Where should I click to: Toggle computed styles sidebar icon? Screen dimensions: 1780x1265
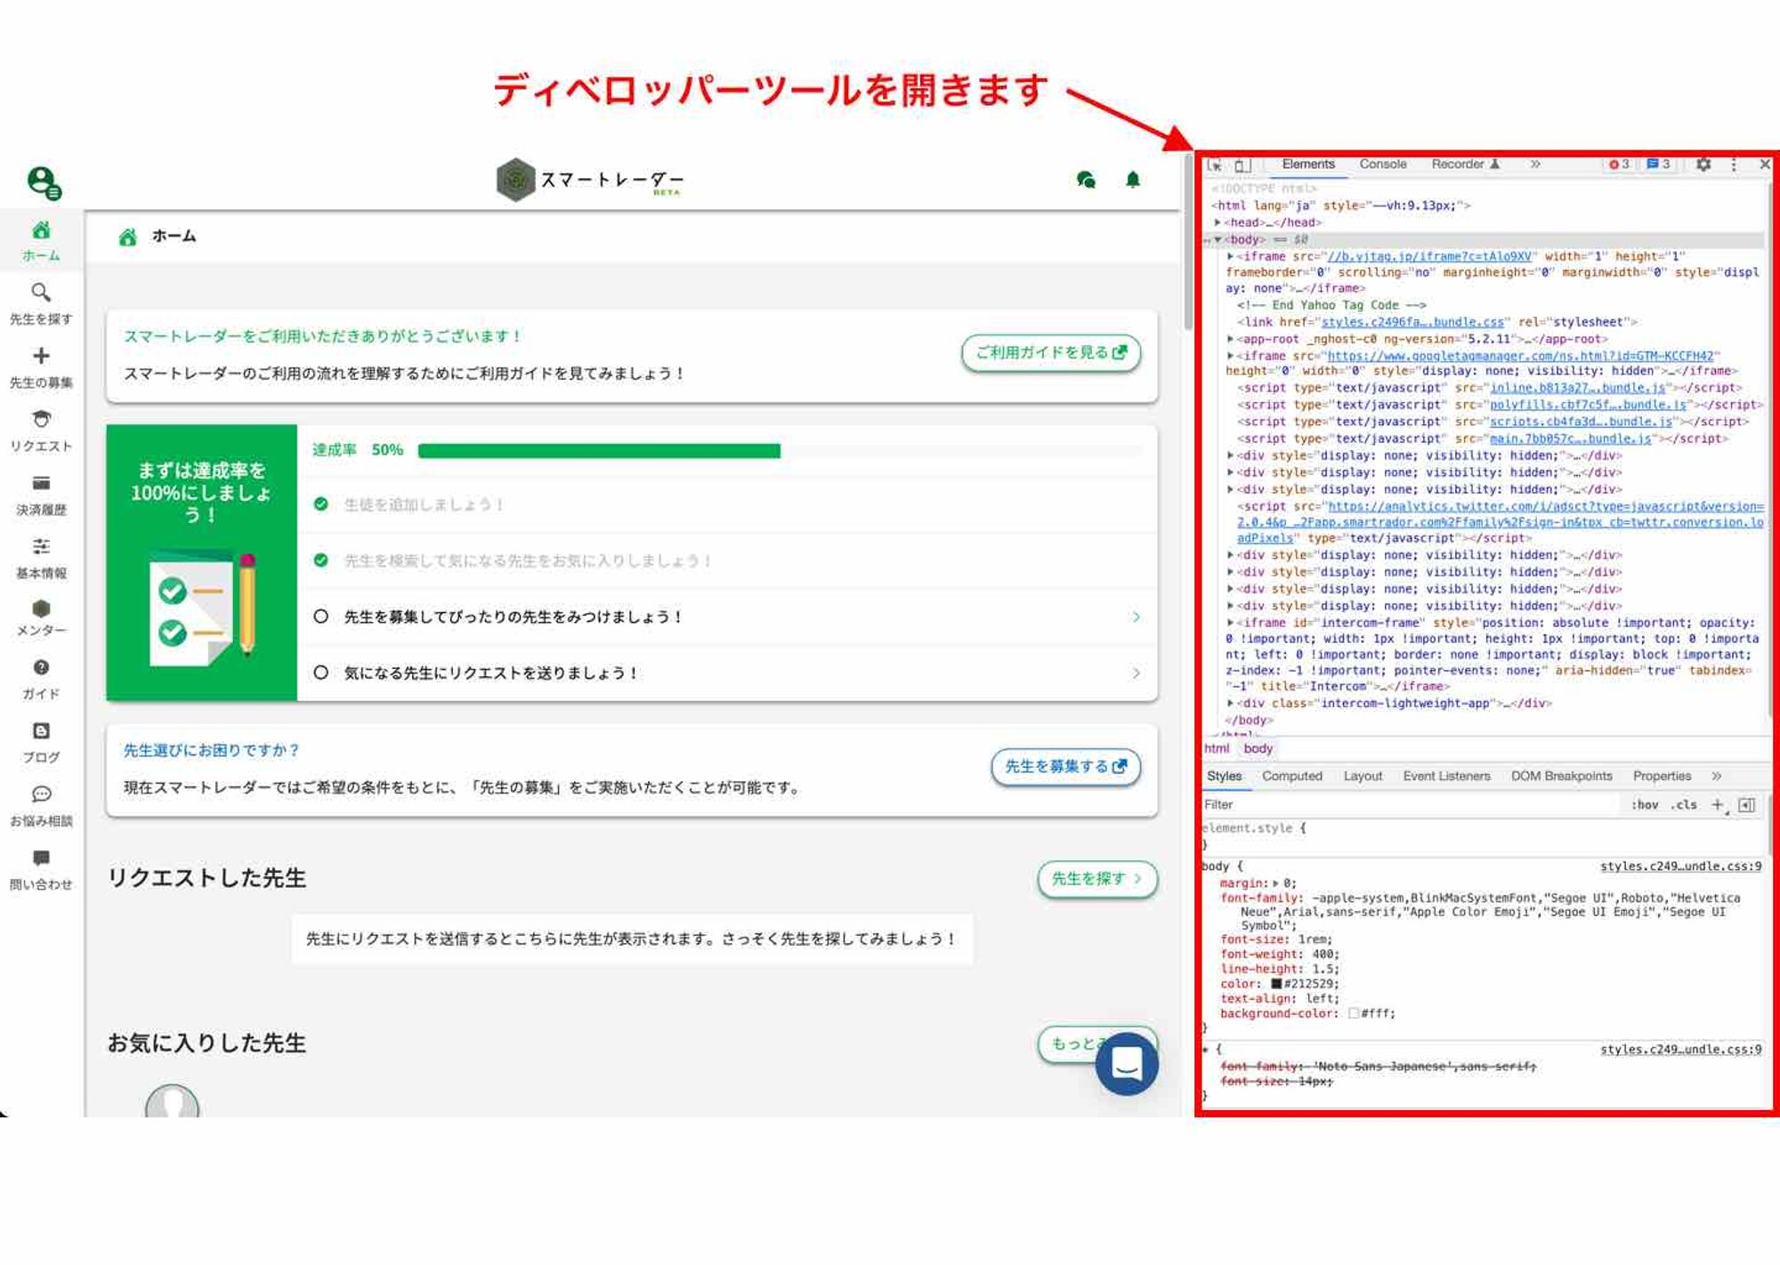(1747, 804)
